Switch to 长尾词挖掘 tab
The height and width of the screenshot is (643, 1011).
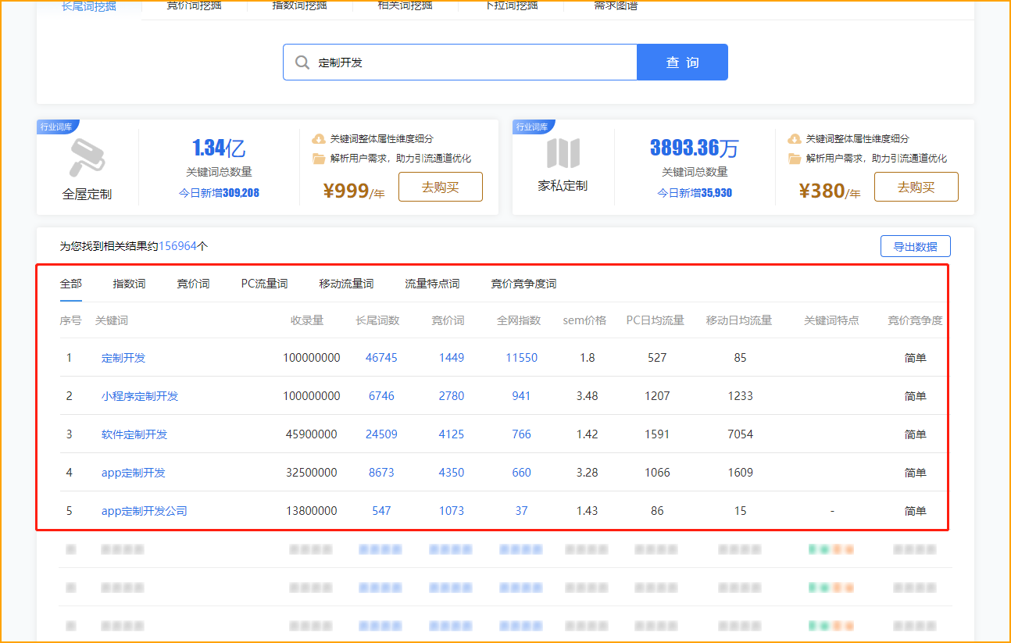click(89, 5)
